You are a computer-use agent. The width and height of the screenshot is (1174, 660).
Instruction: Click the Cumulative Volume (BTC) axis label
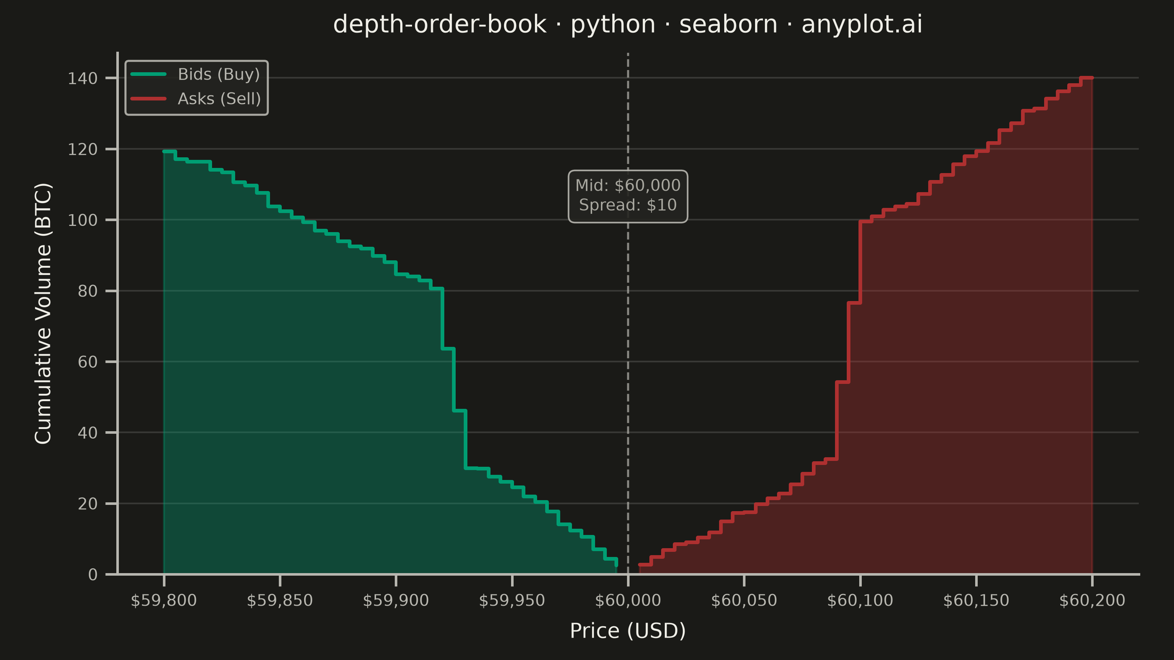click(43, 313)
